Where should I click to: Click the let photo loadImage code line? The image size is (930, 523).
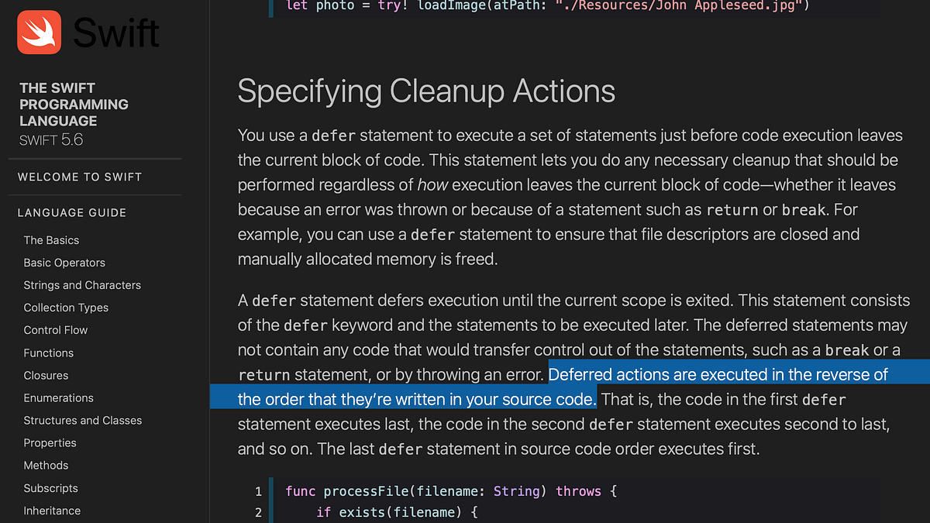pyautogui.click(x=548, y=5)
